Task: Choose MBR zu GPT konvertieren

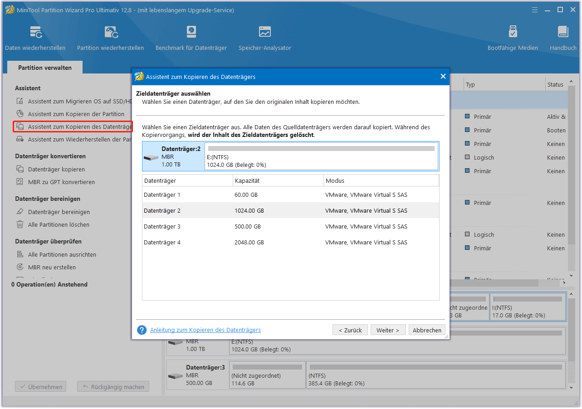Action: point(56,182)
